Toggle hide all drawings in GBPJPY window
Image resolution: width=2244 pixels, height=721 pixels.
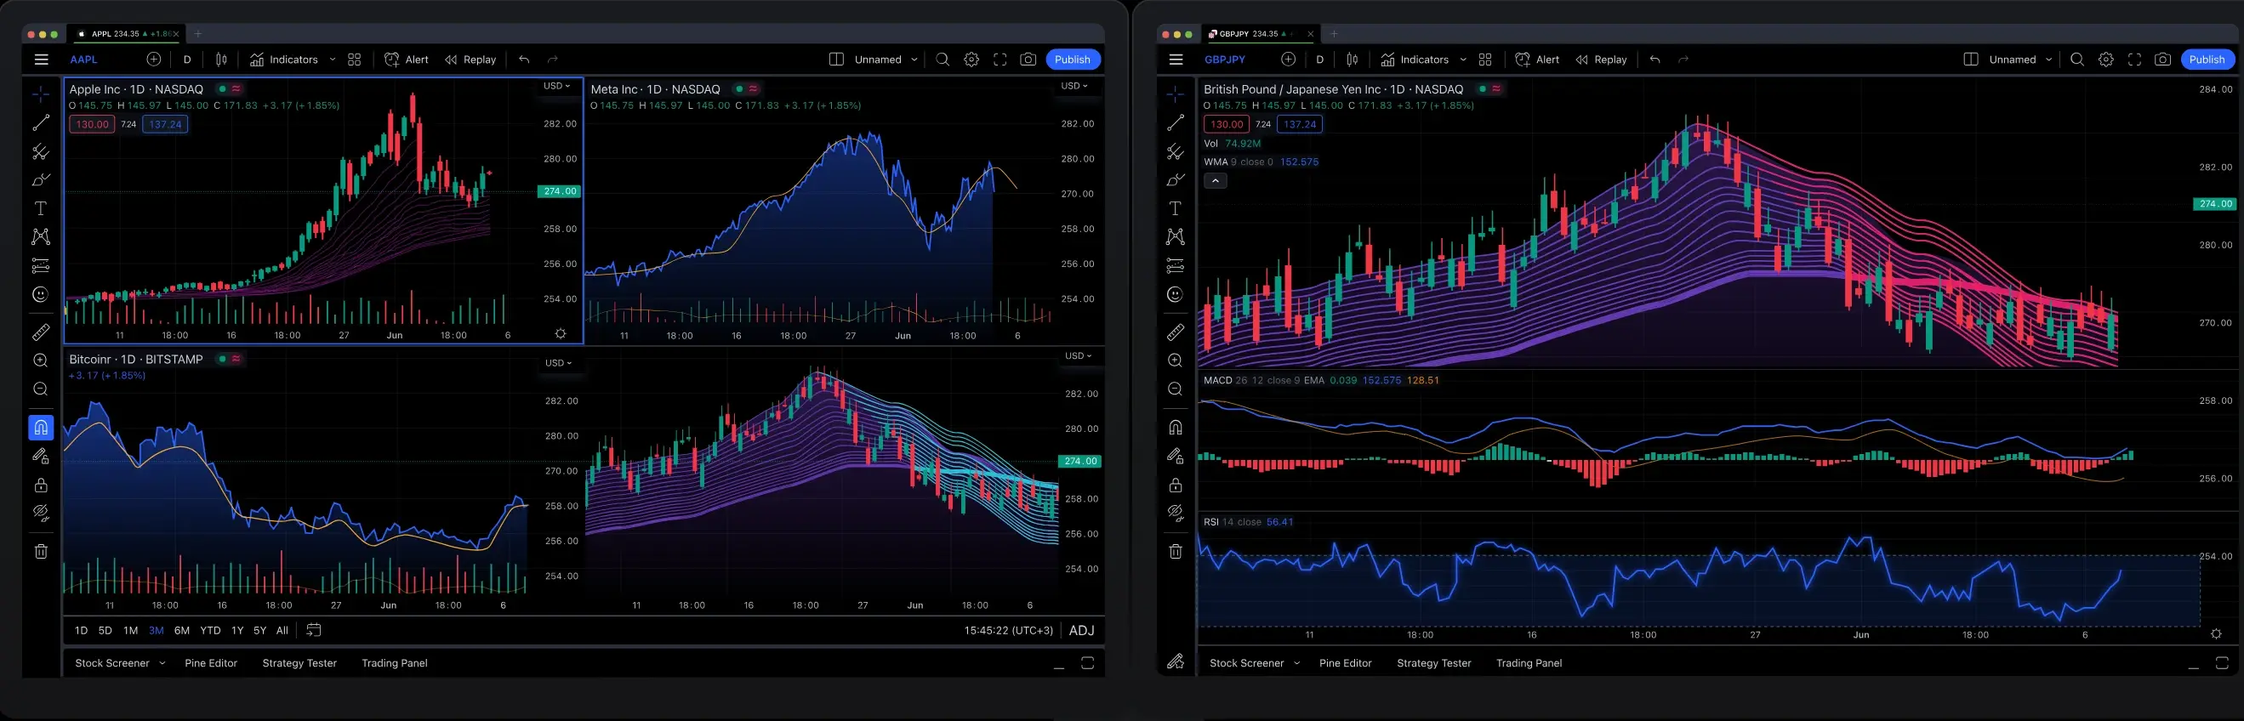(1175, 513)
